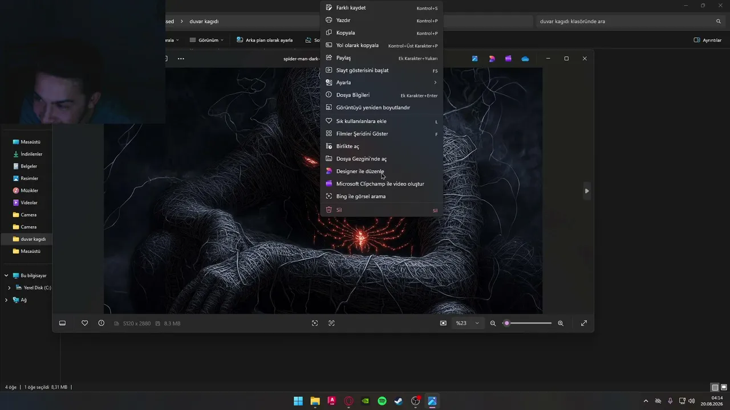Select Microsoft Clipchamp ile video oluştur
730x410 pixels.
coord(382,184)
